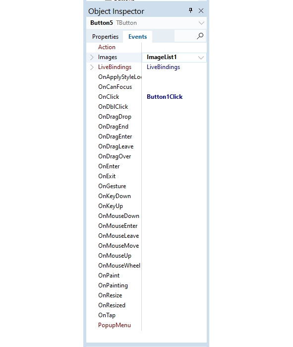Select the Events tab

coord(137,37)
